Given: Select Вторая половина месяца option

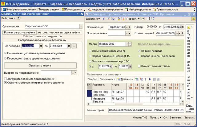Looking at the screenshot, I should point(90,61).
